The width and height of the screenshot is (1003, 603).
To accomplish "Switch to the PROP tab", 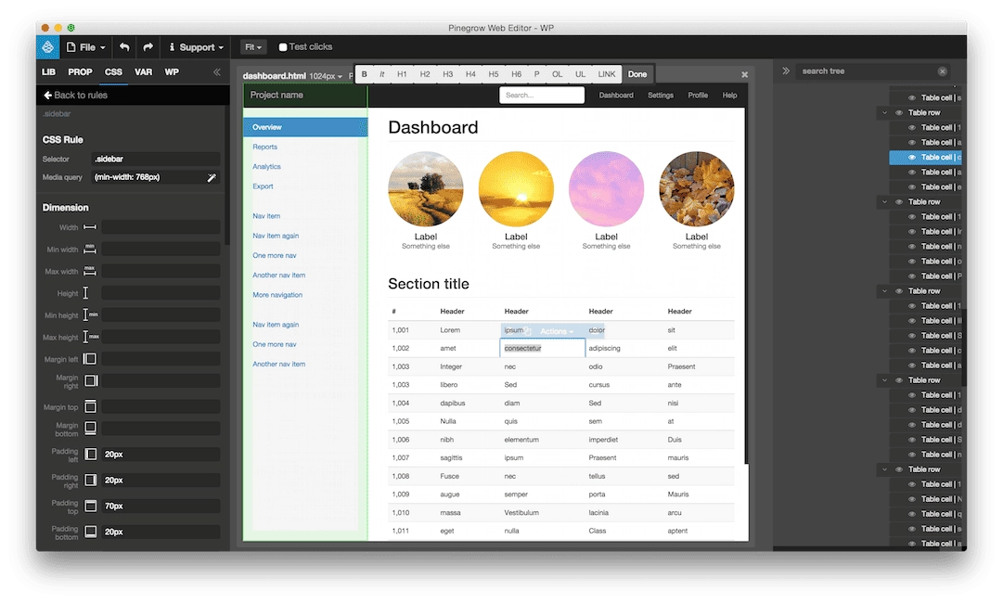I will tap(80, 72).
